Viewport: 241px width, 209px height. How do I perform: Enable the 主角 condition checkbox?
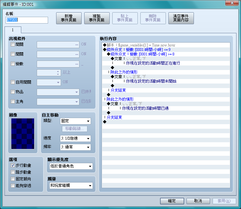13,101
